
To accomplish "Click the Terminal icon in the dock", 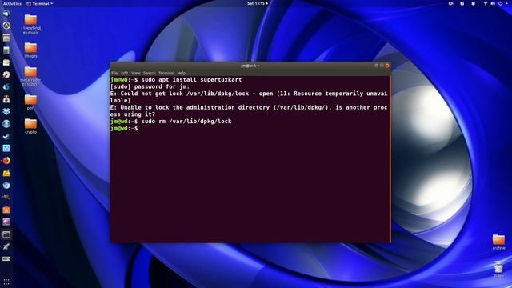I will pyautogui.click(x=6, y=234).
